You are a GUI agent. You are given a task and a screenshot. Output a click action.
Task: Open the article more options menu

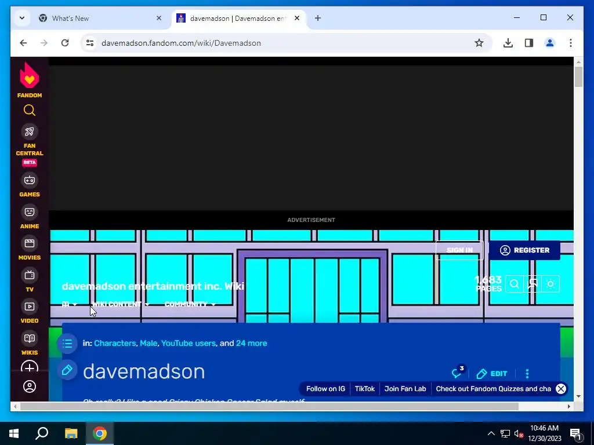[527, 374]
